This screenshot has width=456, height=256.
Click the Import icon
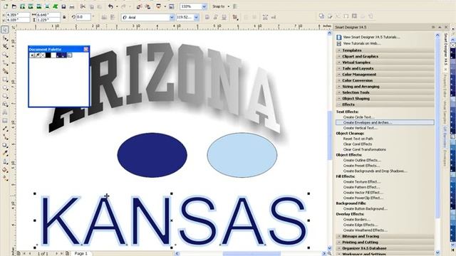pyautogui.click(x=140, y=6)
